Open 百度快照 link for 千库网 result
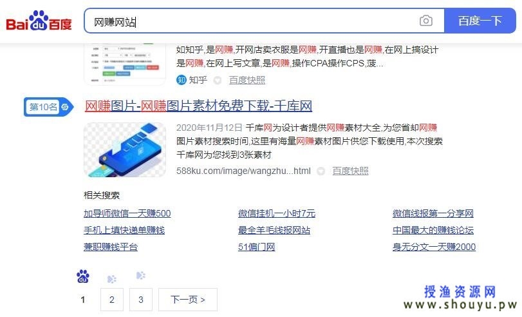Image resolution: width=522 pixels, height=317 pixels. pyautogui.click(x=350, y=171)
